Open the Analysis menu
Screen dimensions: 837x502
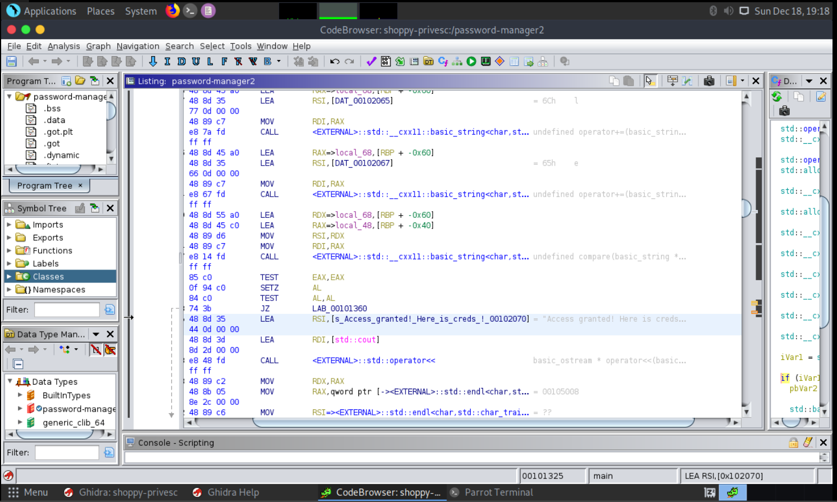click(63, 46)
